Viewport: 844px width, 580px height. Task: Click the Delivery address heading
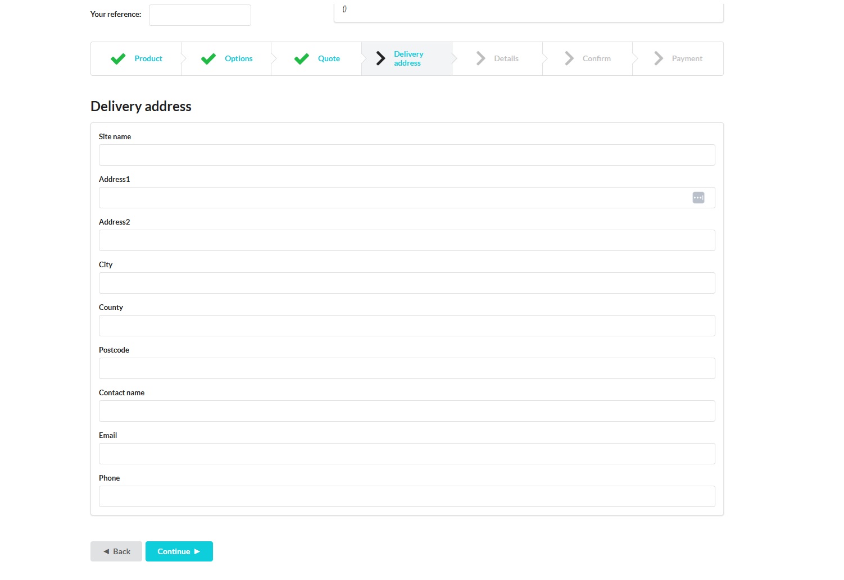tap(141, 107)
